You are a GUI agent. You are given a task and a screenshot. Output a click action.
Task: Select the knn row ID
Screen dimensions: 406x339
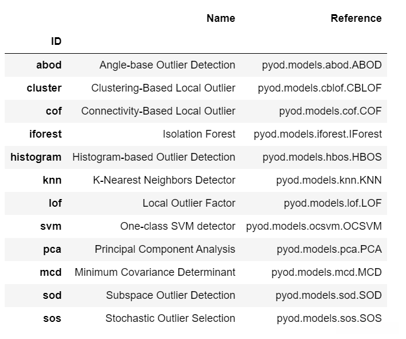coord(51,180)
